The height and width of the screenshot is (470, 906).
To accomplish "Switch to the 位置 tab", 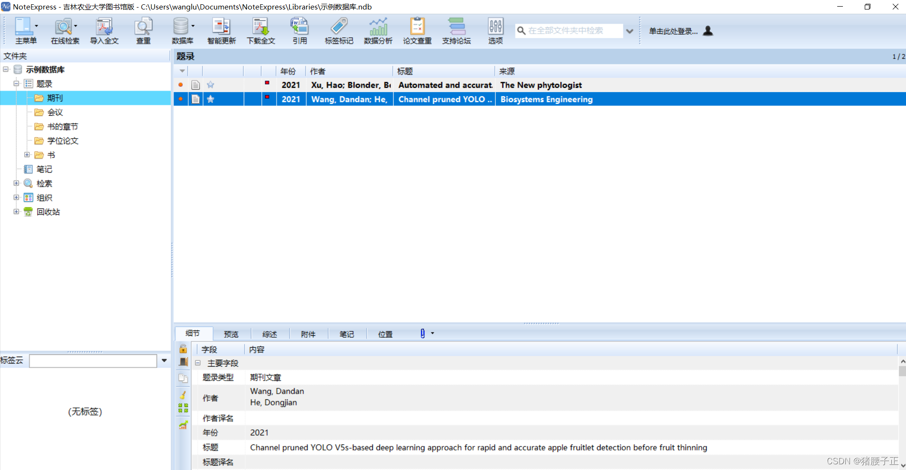I will (x=385, y=334).
